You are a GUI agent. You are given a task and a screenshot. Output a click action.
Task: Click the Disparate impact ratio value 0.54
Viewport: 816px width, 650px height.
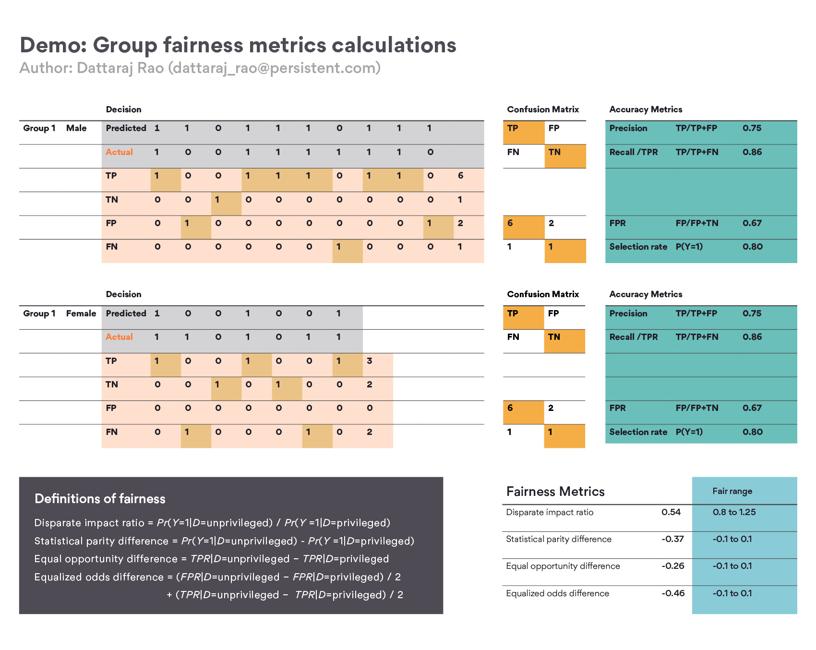(671, 512)
